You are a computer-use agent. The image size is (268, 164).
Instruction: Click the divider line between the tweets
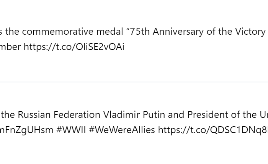(134, 82)
